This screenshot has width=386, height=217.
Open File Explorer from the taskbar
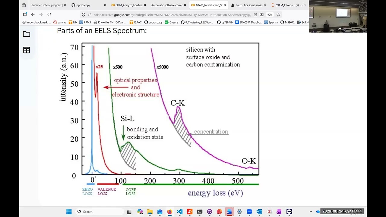[150, 212]
